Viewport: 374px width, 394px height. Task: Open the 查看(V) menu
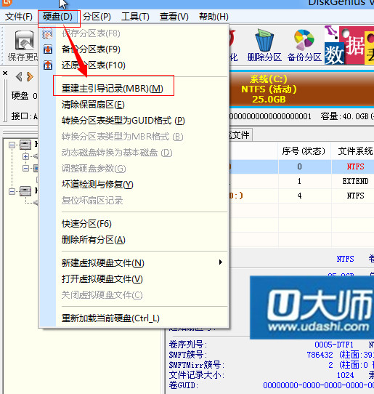click(174, 17)
